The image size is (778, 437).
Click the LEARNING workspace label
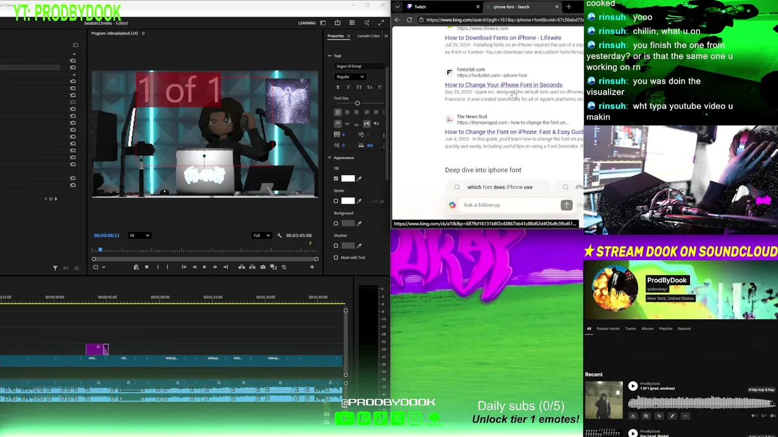click(307, 23)
